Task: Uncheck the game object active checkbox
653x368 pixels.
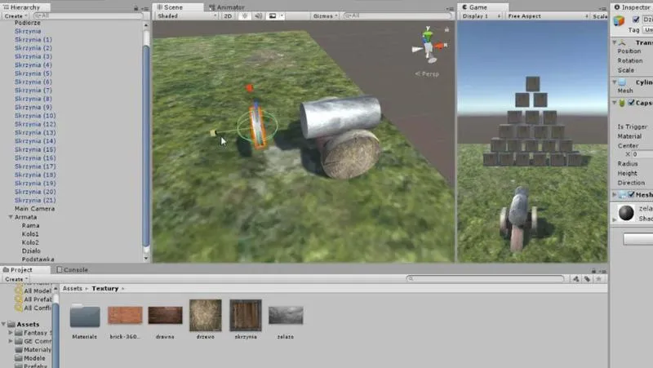Action: point(637,20)
